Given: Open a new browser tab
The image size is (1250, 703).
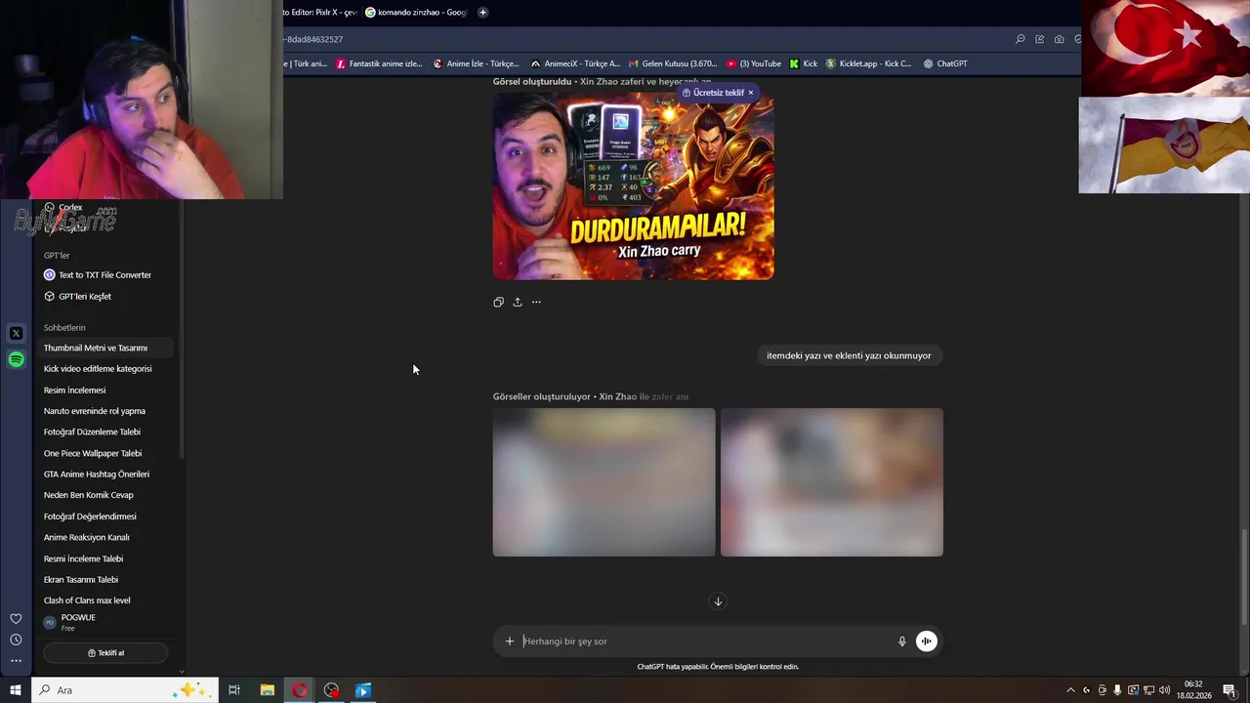Looking at the screenshot, I should tap(482, 13).
